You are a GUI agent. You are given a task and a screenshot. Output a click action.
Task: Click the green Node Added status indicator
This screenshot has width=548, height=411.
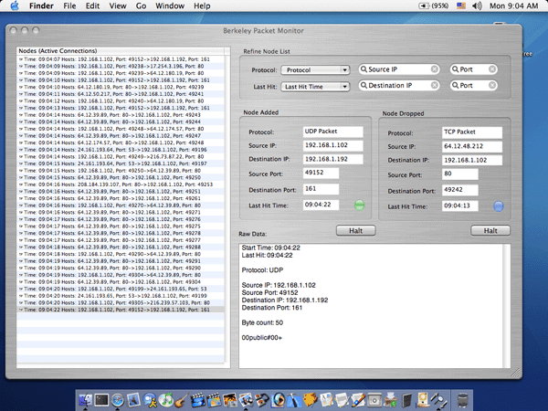[x=359, y=205]
